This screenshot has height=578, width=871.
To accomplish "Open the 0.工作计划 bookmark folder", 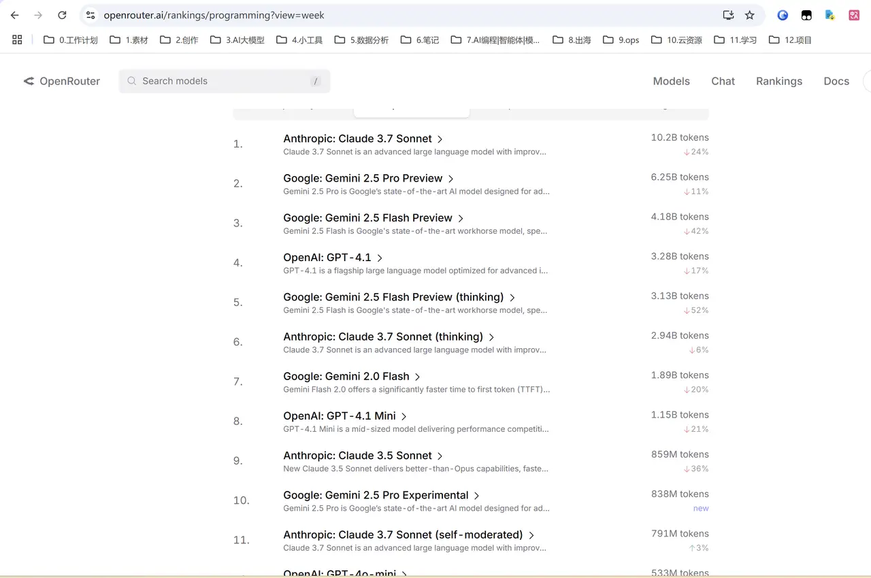I will [71, 40].
